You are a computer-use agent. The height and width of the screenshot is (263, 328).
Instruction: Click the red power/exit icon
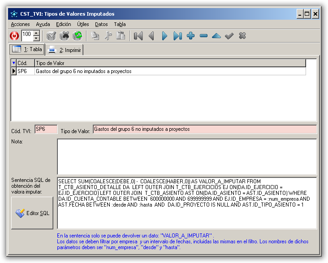14,36
